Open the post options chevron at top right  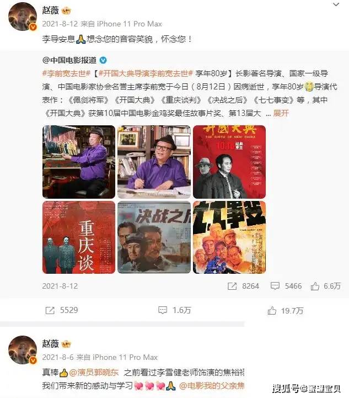(336, 4)
